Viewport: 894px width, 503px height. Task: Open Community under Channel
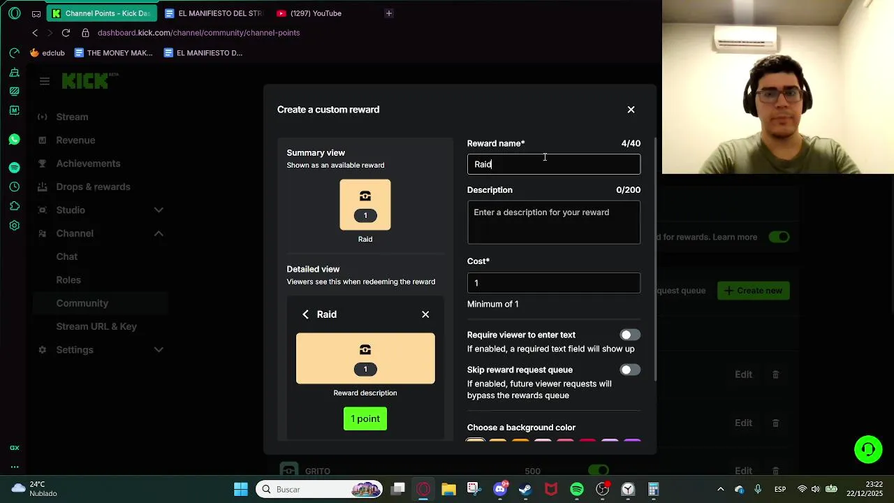coord(101,303)
